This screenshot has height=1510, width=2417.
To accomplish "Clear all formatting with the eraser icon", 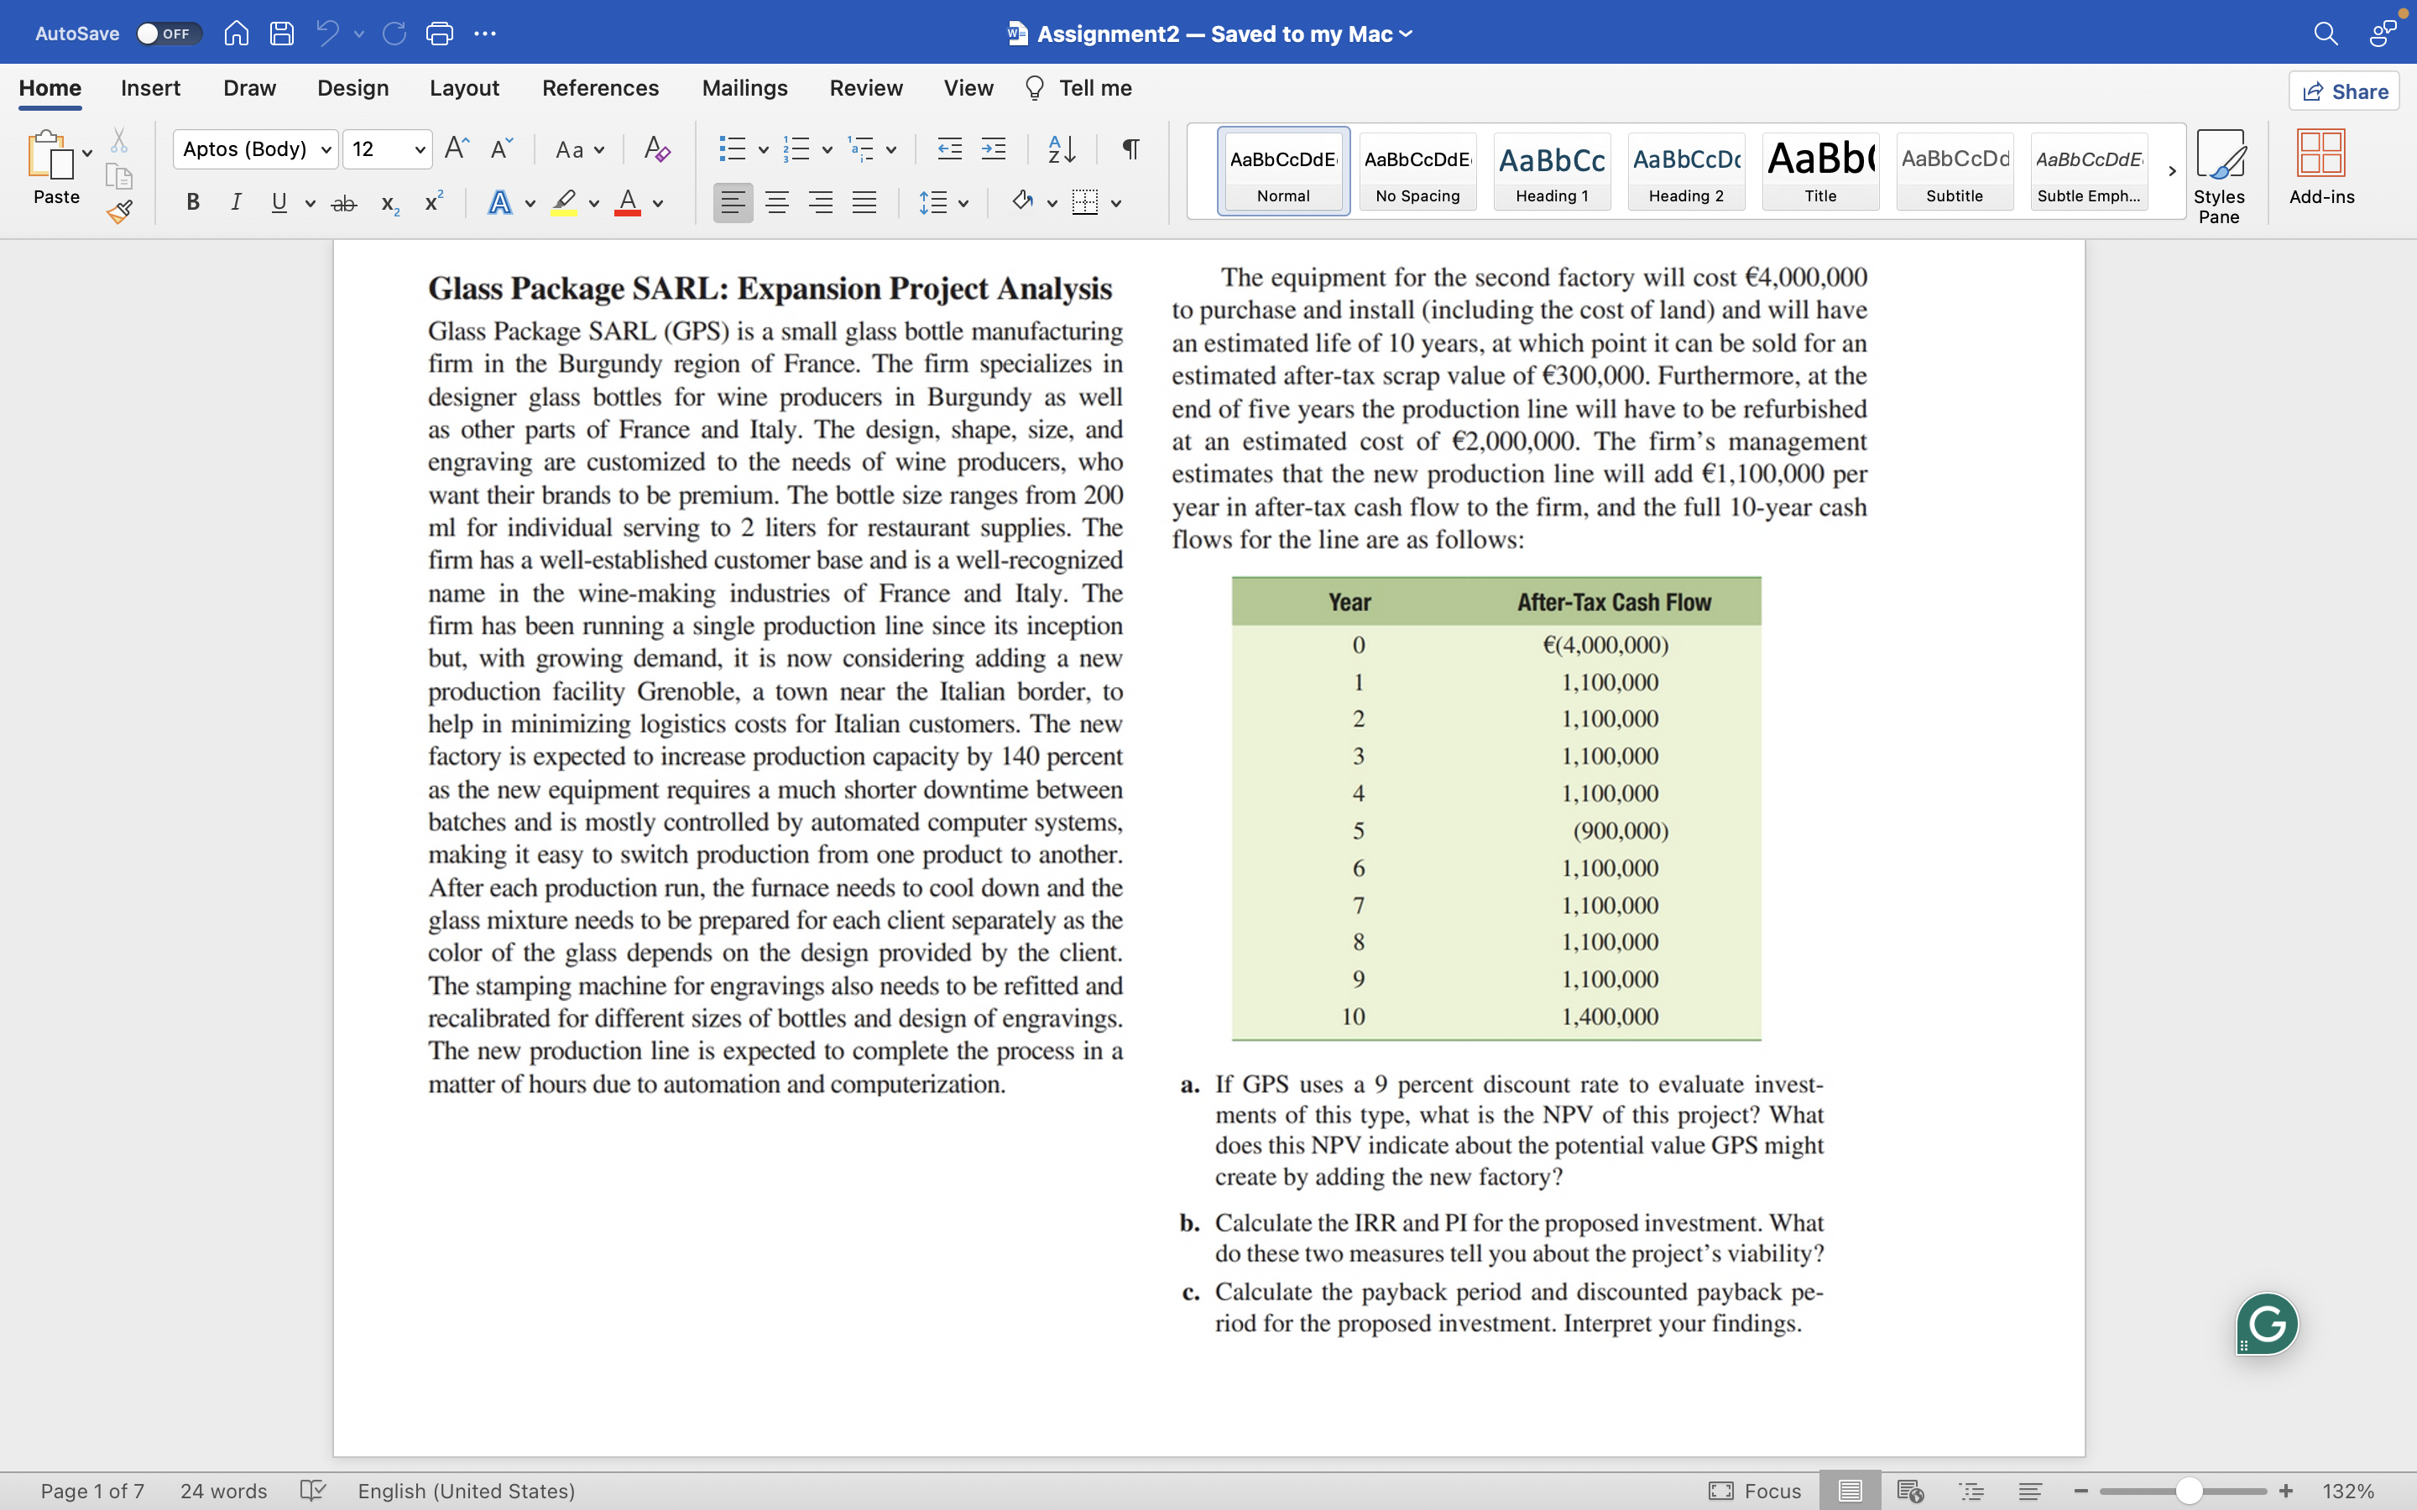I will coord(655,148).
